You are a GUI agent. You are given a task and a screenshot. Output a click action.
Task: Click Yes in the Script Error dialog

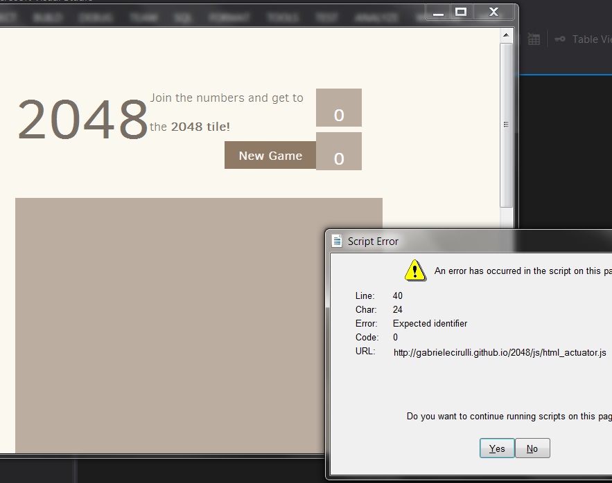point(497,448)
